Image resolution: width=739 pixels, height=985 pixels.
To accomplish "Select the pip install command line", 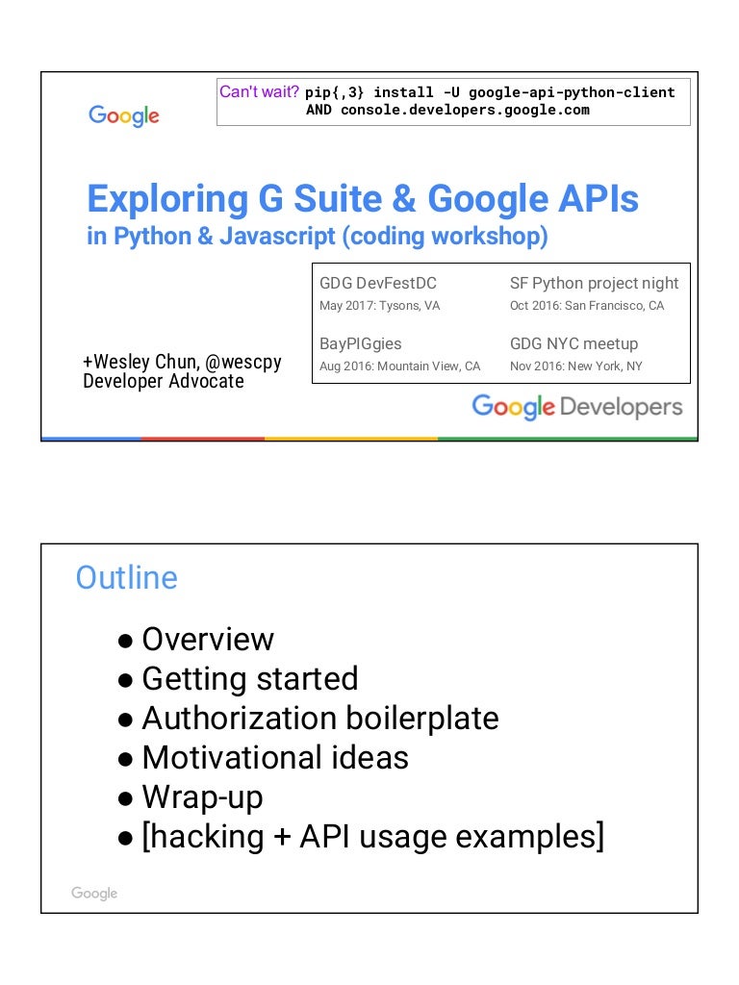I will pos(490,92).
